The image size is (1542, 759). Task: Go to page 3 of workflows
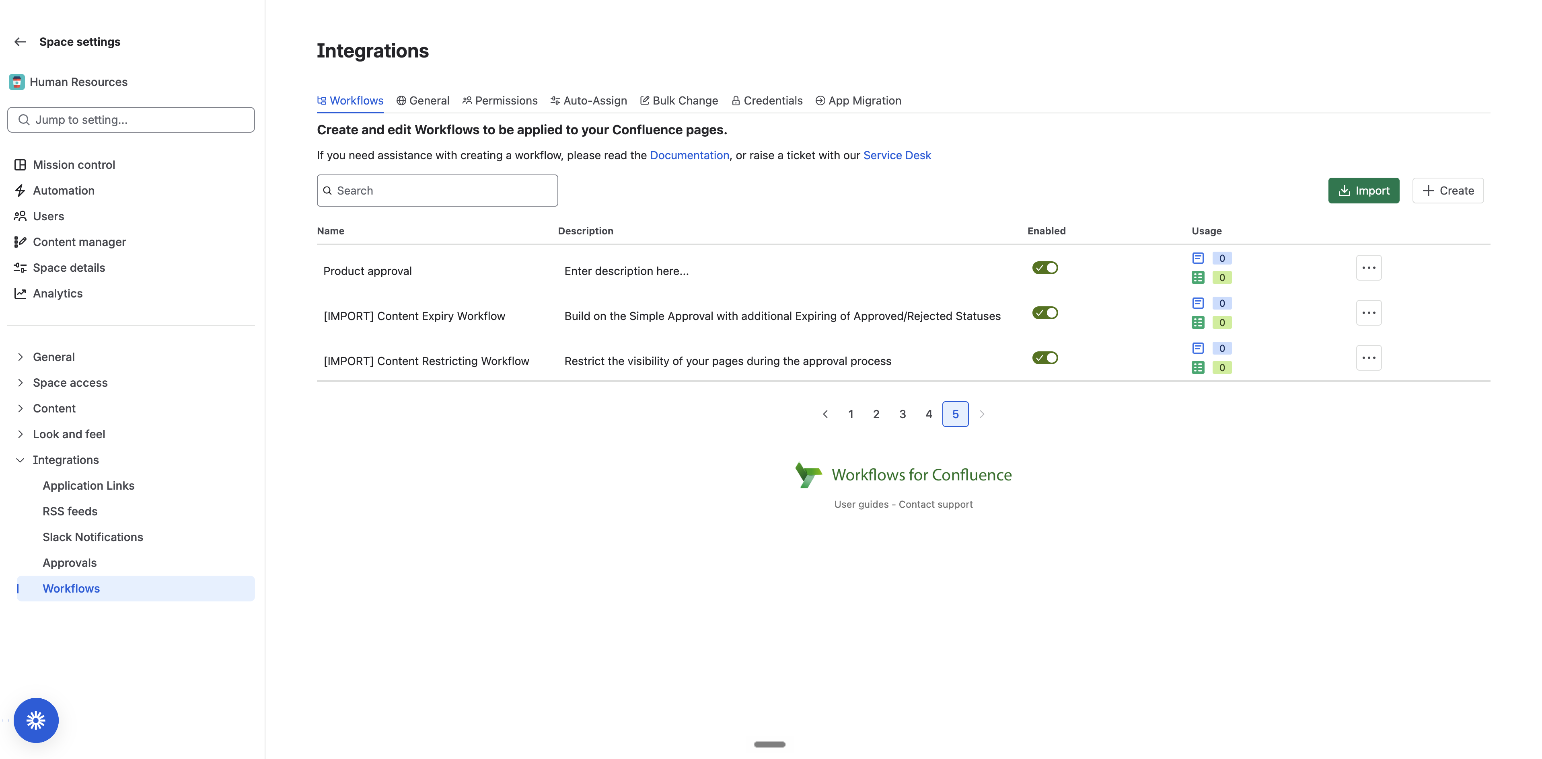(903, 414)
